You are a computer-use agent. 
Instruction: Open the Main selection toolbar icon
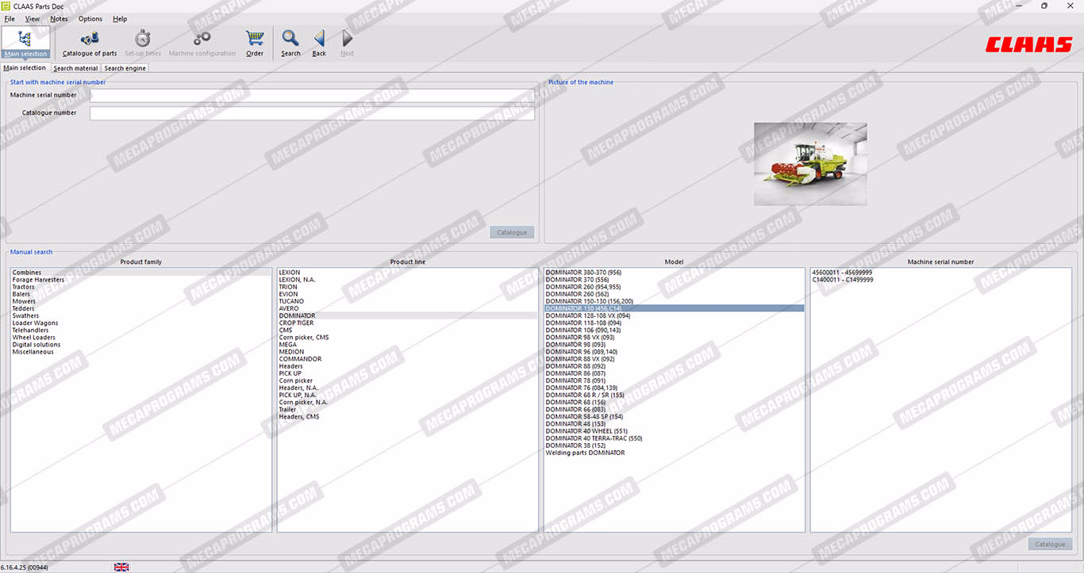point(25,43)
